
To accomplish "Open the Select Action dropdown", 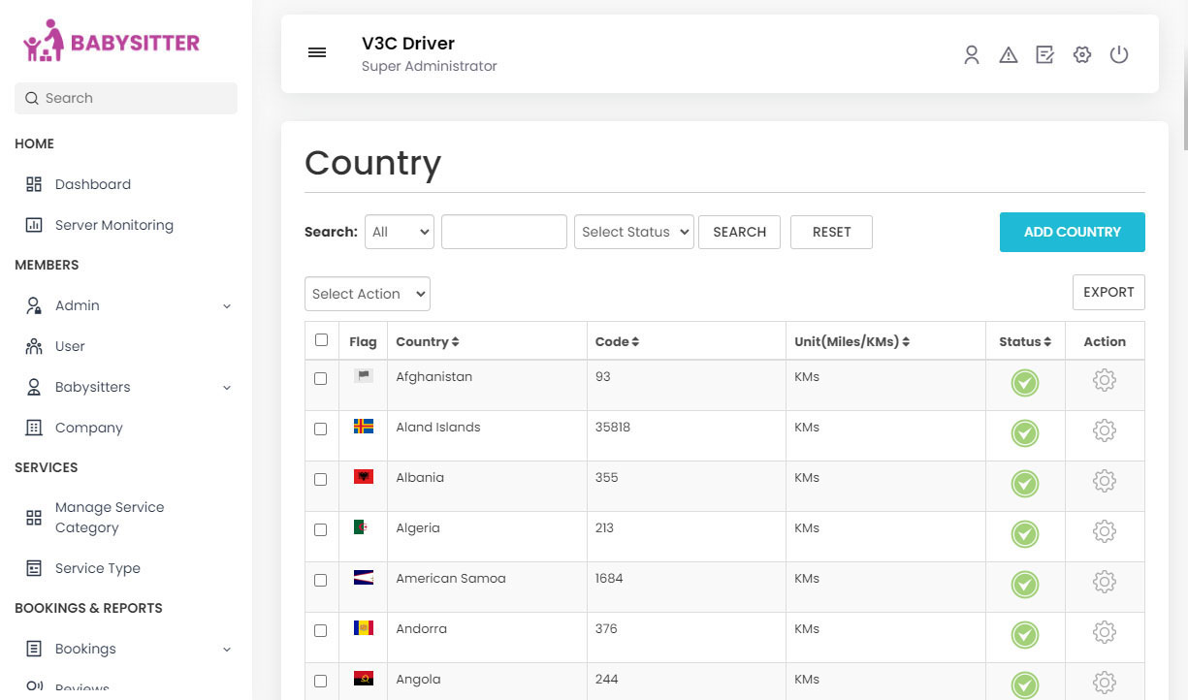I will point(367,294).
